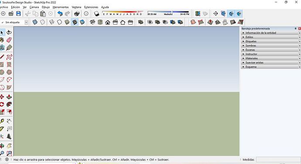Expand the Esquema panel
The height and width of the screenshot is (164, 301).
click(x=270, y=67)
